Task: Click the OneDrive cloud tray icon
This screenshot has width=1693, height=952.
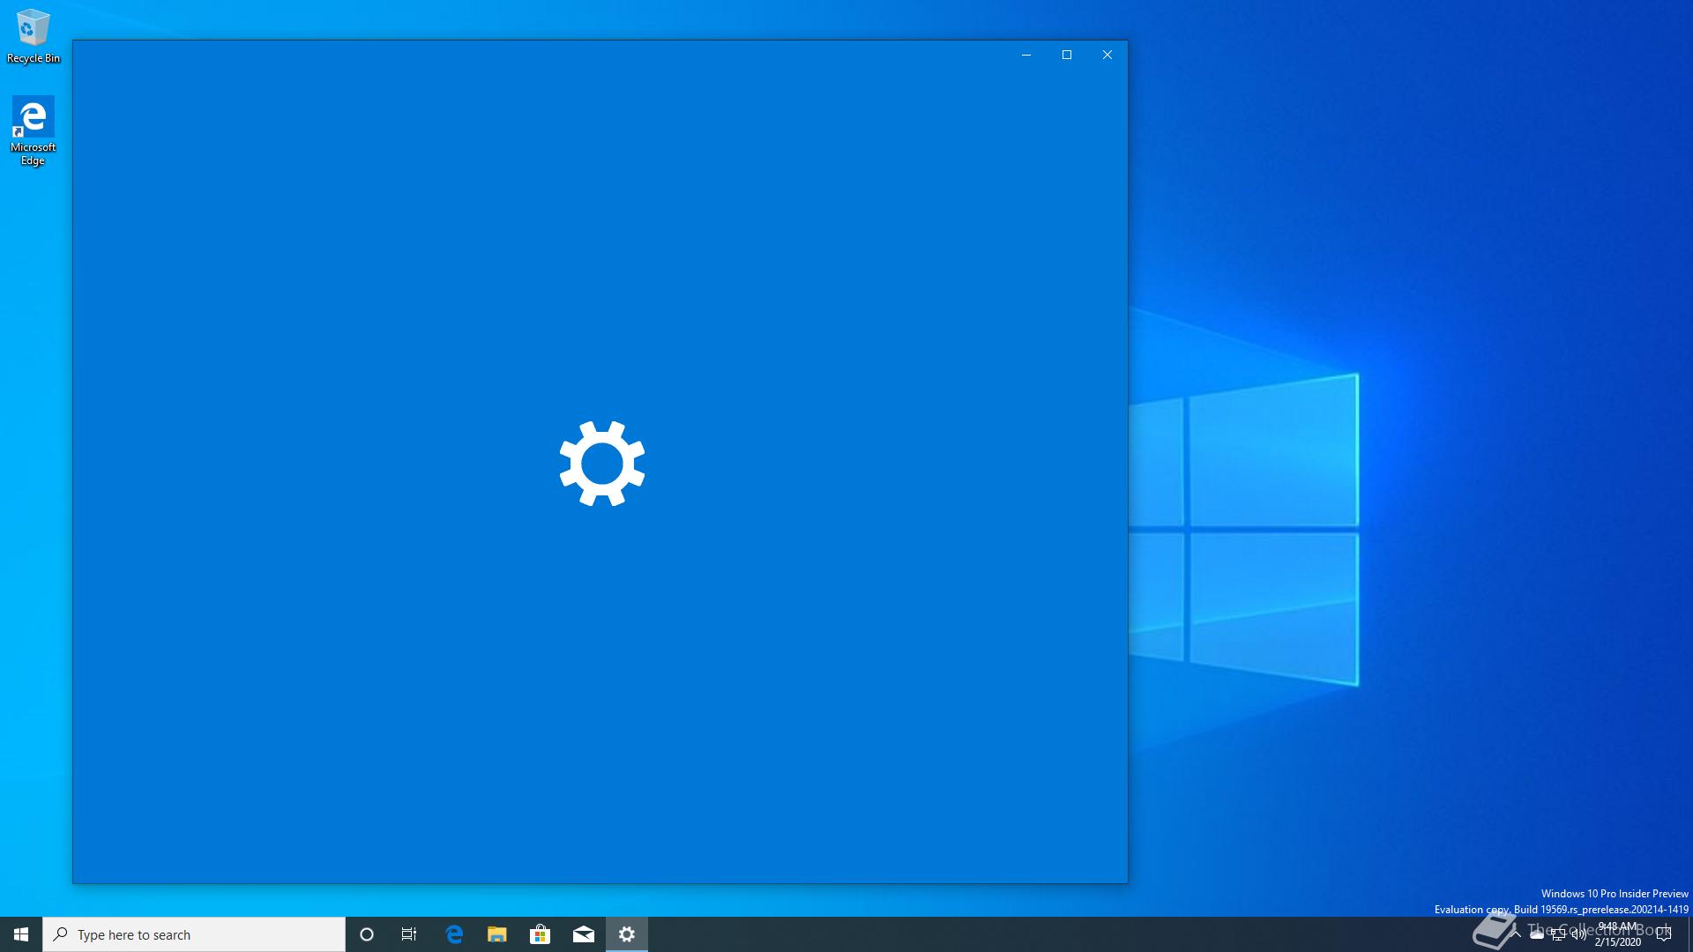Action: [x=1537, y=934]
